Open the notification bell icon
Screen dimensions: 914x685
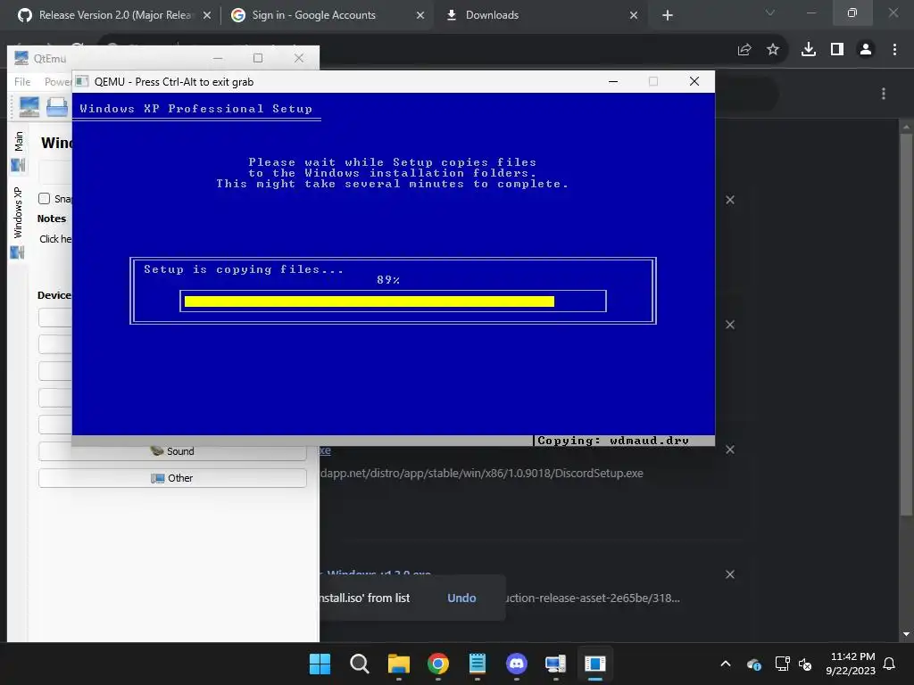(889, 664)
